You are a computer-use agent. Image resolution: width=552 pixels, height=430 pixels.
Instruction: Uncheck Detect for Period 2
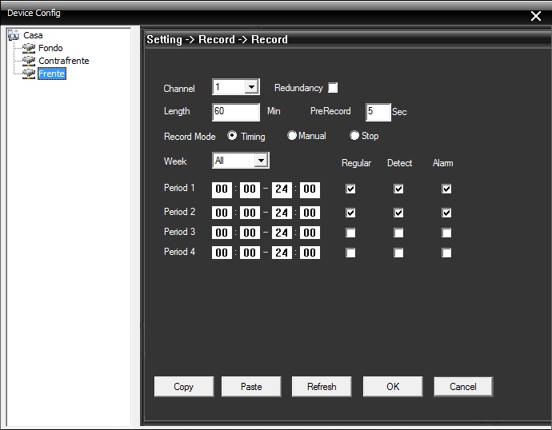pos(398,213)
